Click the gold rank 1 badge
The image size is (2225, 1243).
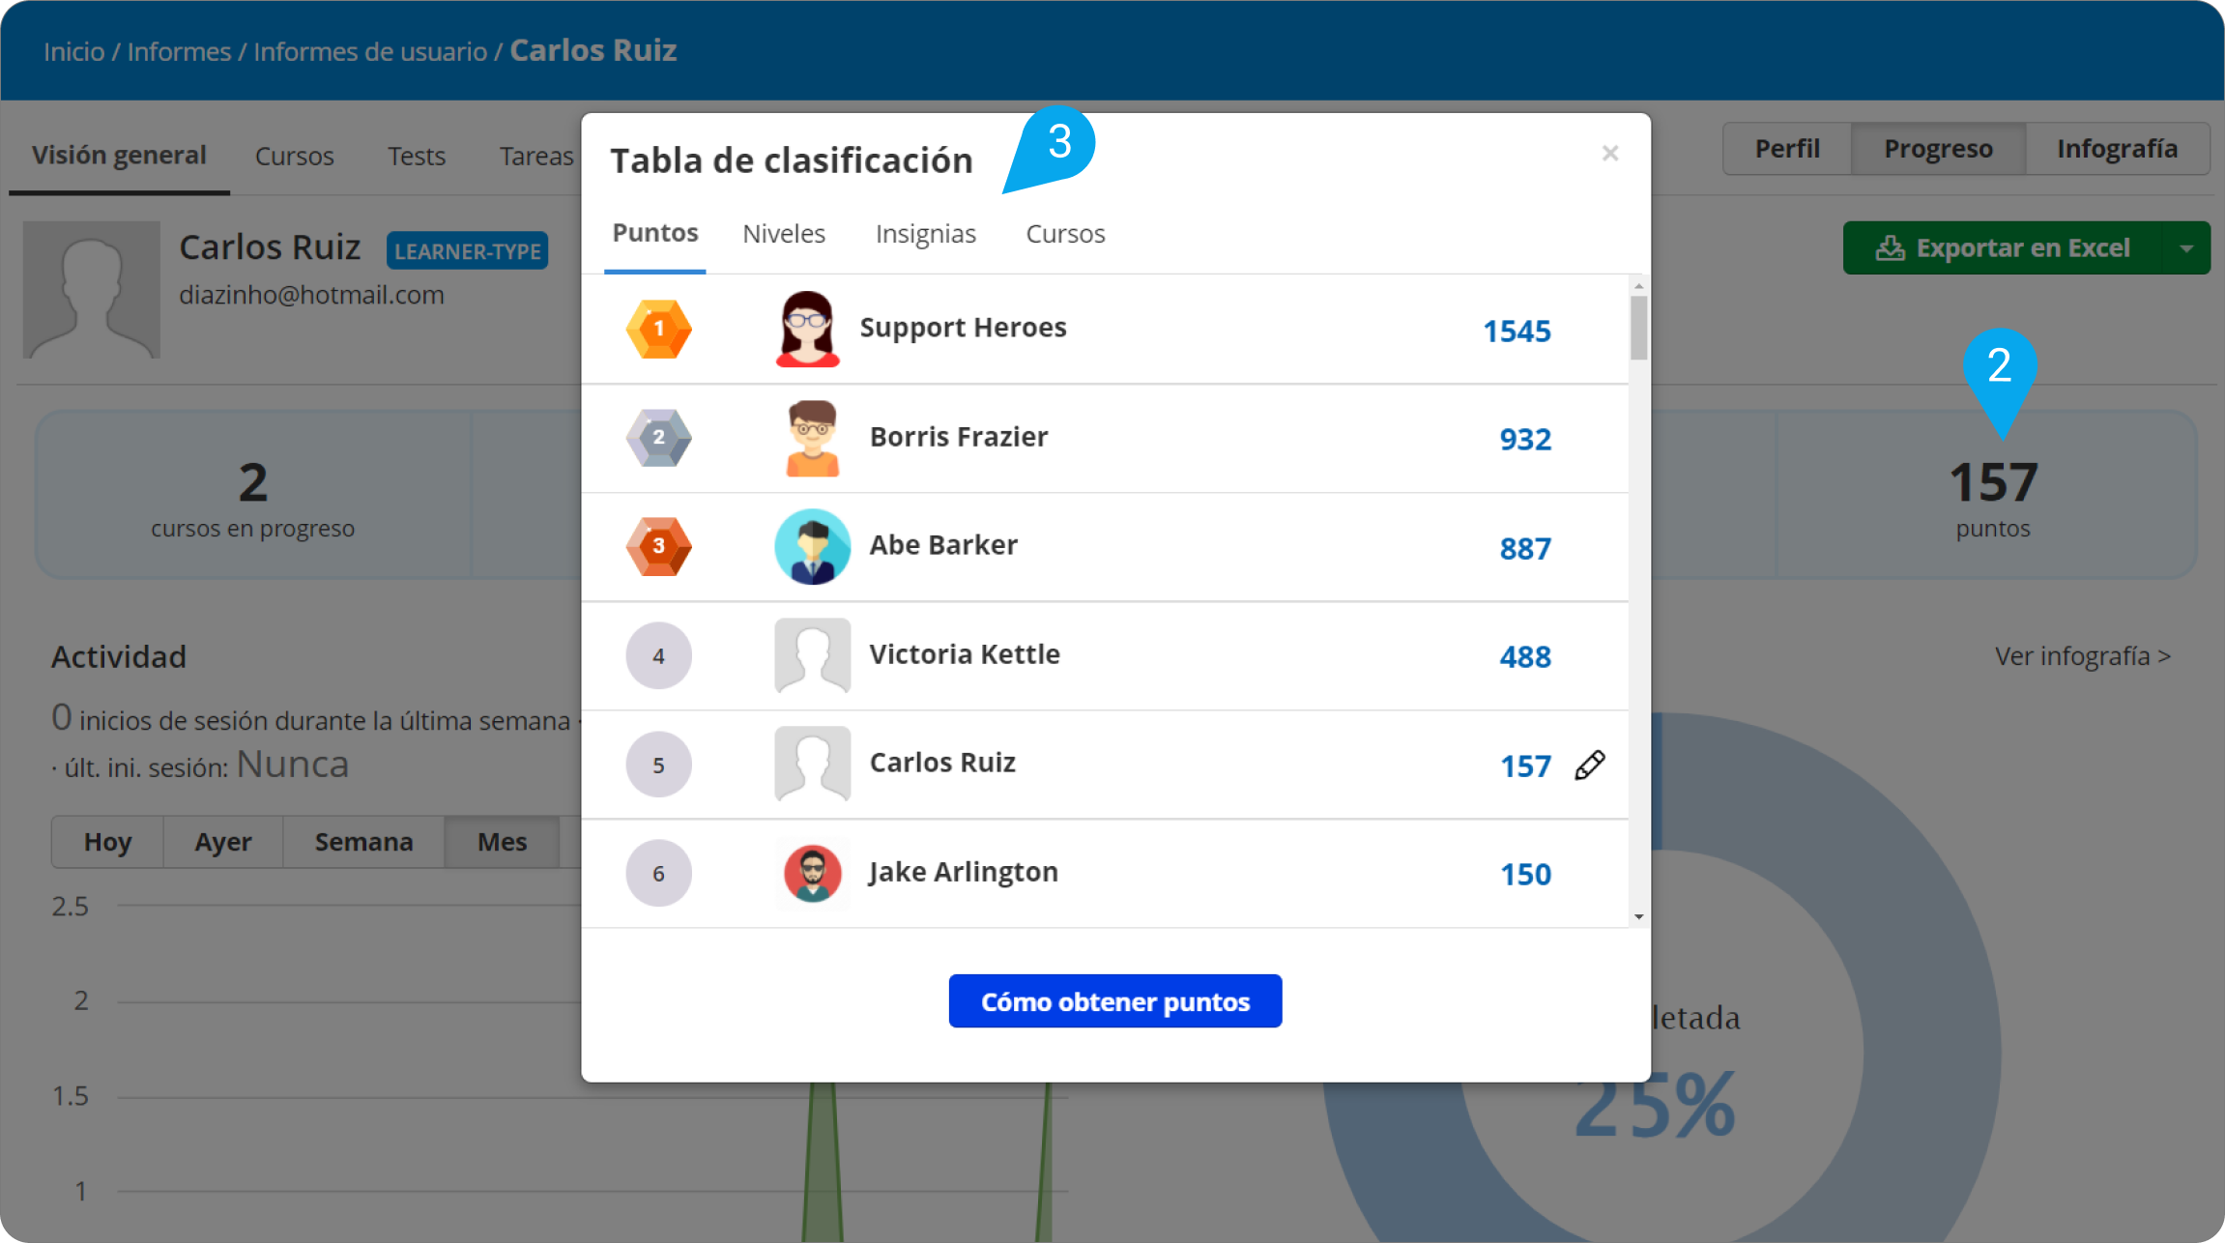659,329
